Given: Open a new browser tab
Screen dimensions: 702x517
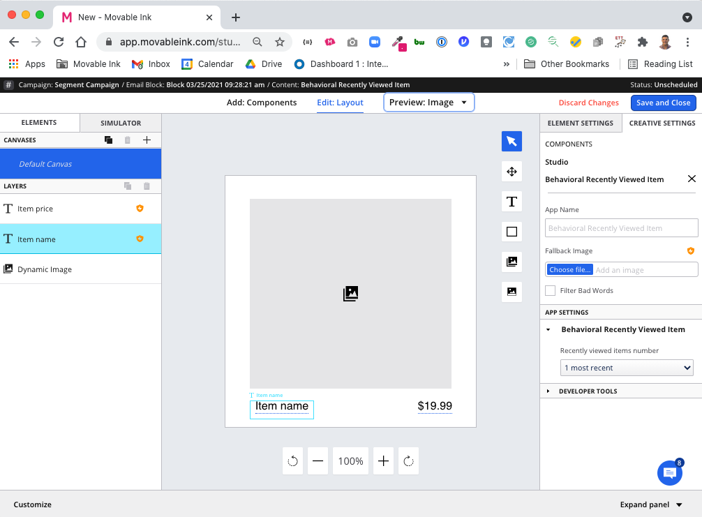Looking at the screenshot, I should point(236,17).
